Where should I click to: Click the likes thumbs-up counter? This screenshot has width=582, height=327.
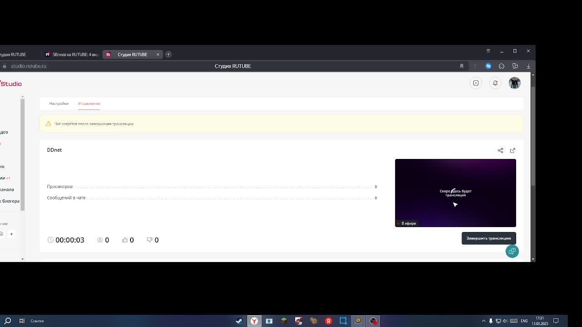(128, 240)
